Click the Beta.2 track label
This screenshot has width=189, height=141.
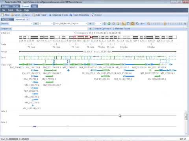click(x=4, y=111)
